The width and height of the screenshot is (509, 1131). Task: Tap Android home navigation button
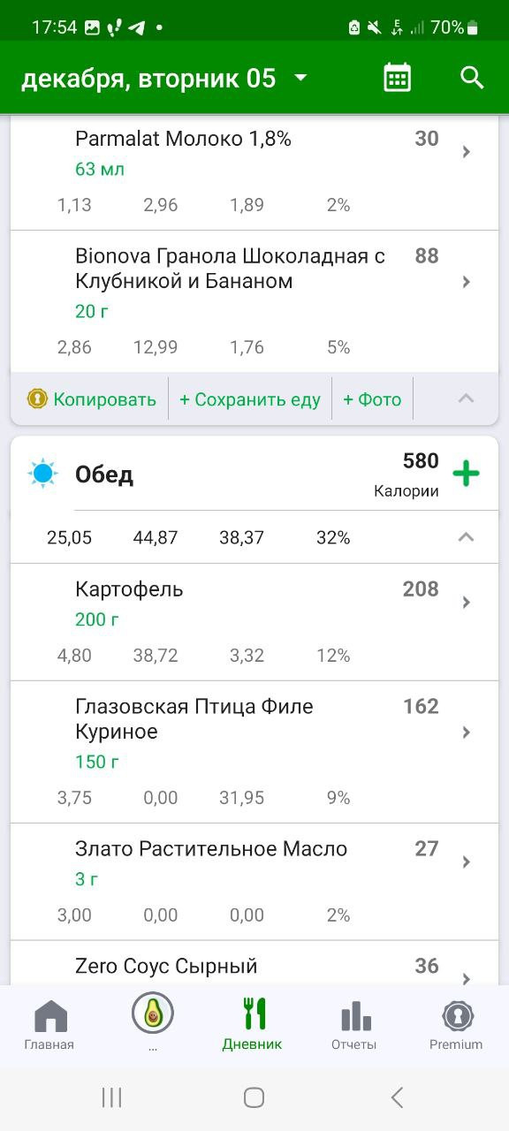point(254,1097)
